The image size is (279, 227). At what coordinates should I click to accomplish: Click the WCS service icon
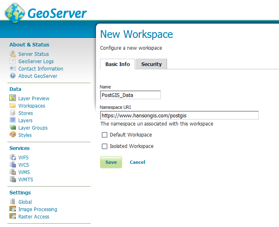[x=13, y=165]
